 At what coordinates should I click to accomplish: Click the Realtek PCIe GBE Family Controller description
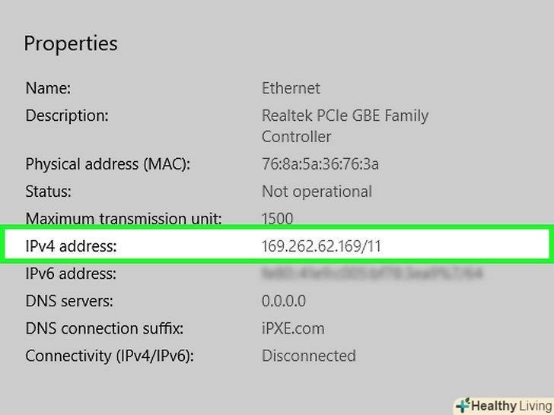coord(345,126)
